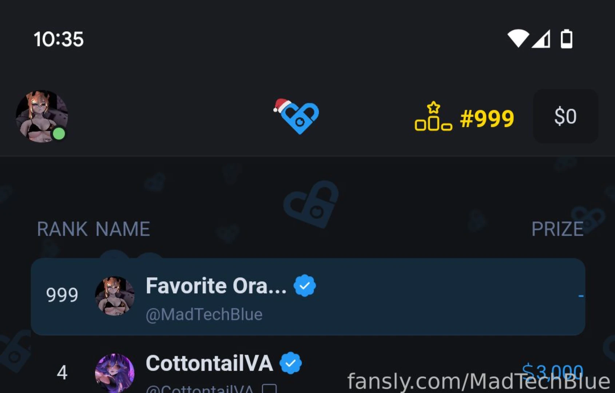Select the NAME column header
Viewport: 615px width, 393px height.
coord(123,229)
